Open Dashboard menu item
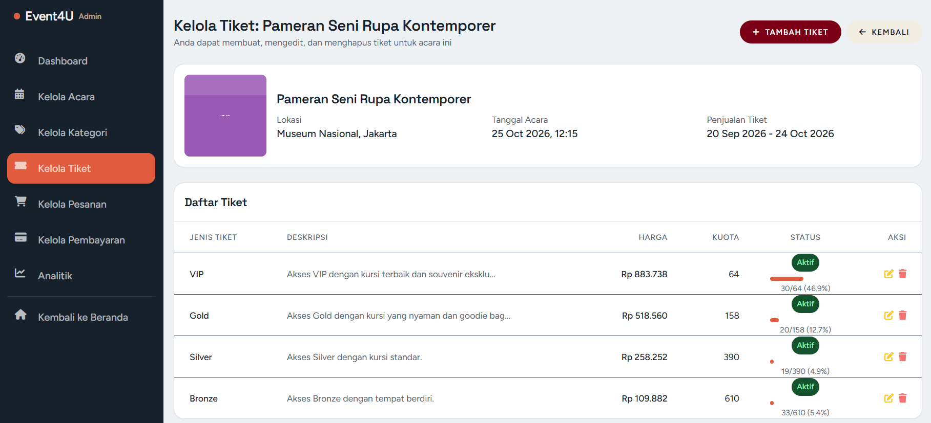Image resolution: width=931 pixels, height=423 pixels. [x=81, y=61]
